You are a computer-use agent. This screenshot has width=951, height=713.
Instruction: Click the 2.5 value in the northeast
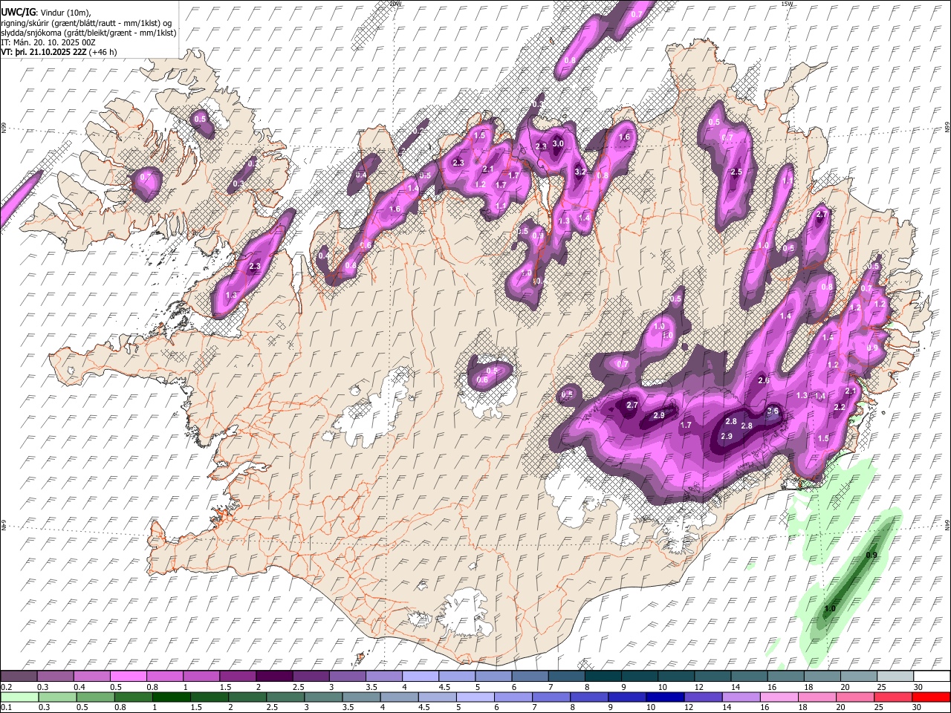(x=736, y=172)
